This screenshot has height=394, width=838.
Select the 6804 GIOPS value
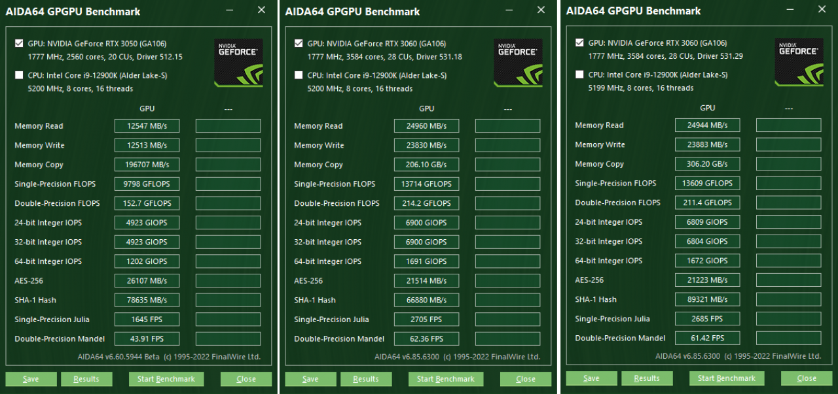[707, 241]
